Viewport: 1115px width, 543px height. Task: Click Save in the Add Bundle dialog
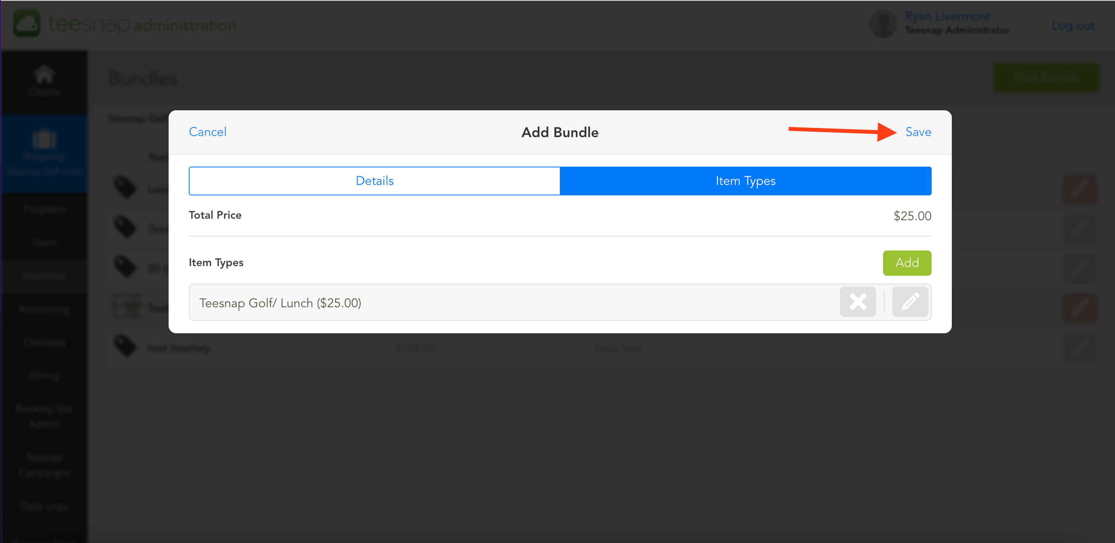918,132
